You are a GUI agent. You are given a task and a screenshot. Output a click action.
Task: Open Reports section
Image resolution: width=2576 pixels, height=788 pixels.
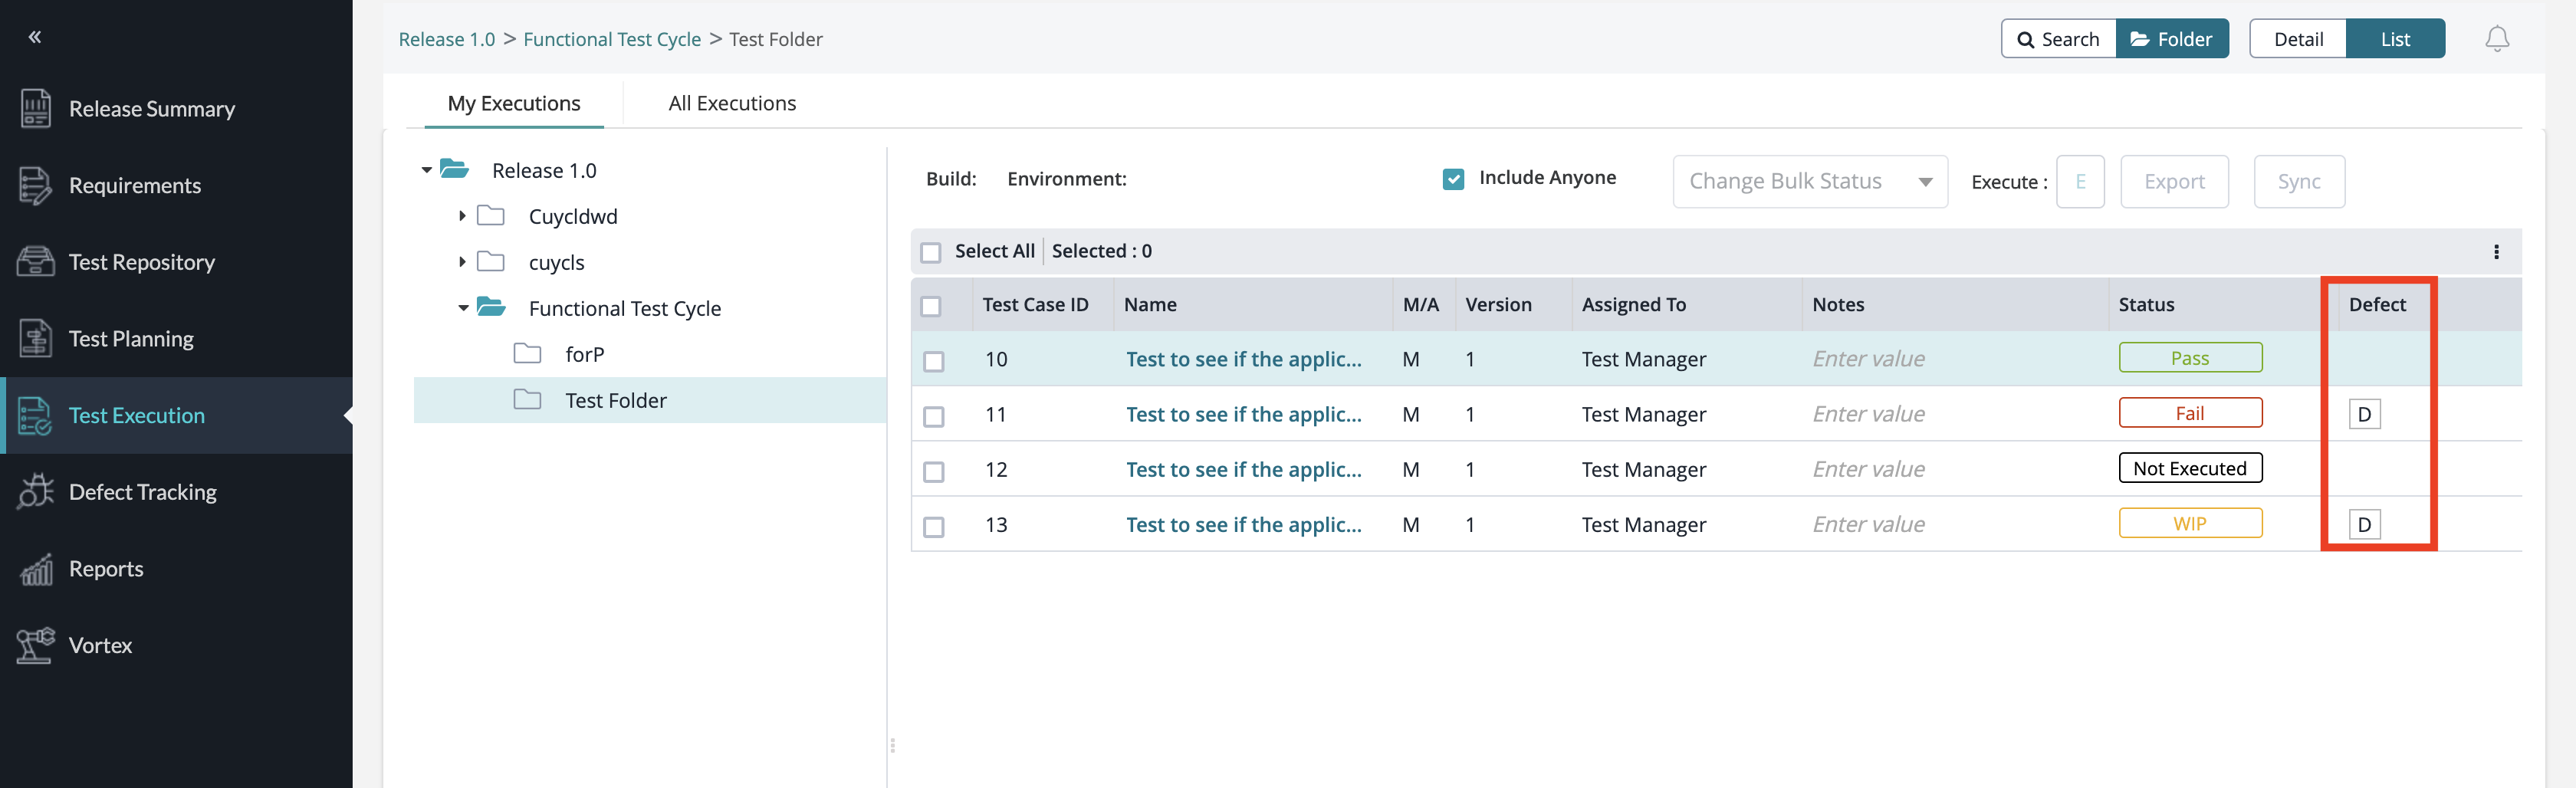106,569
